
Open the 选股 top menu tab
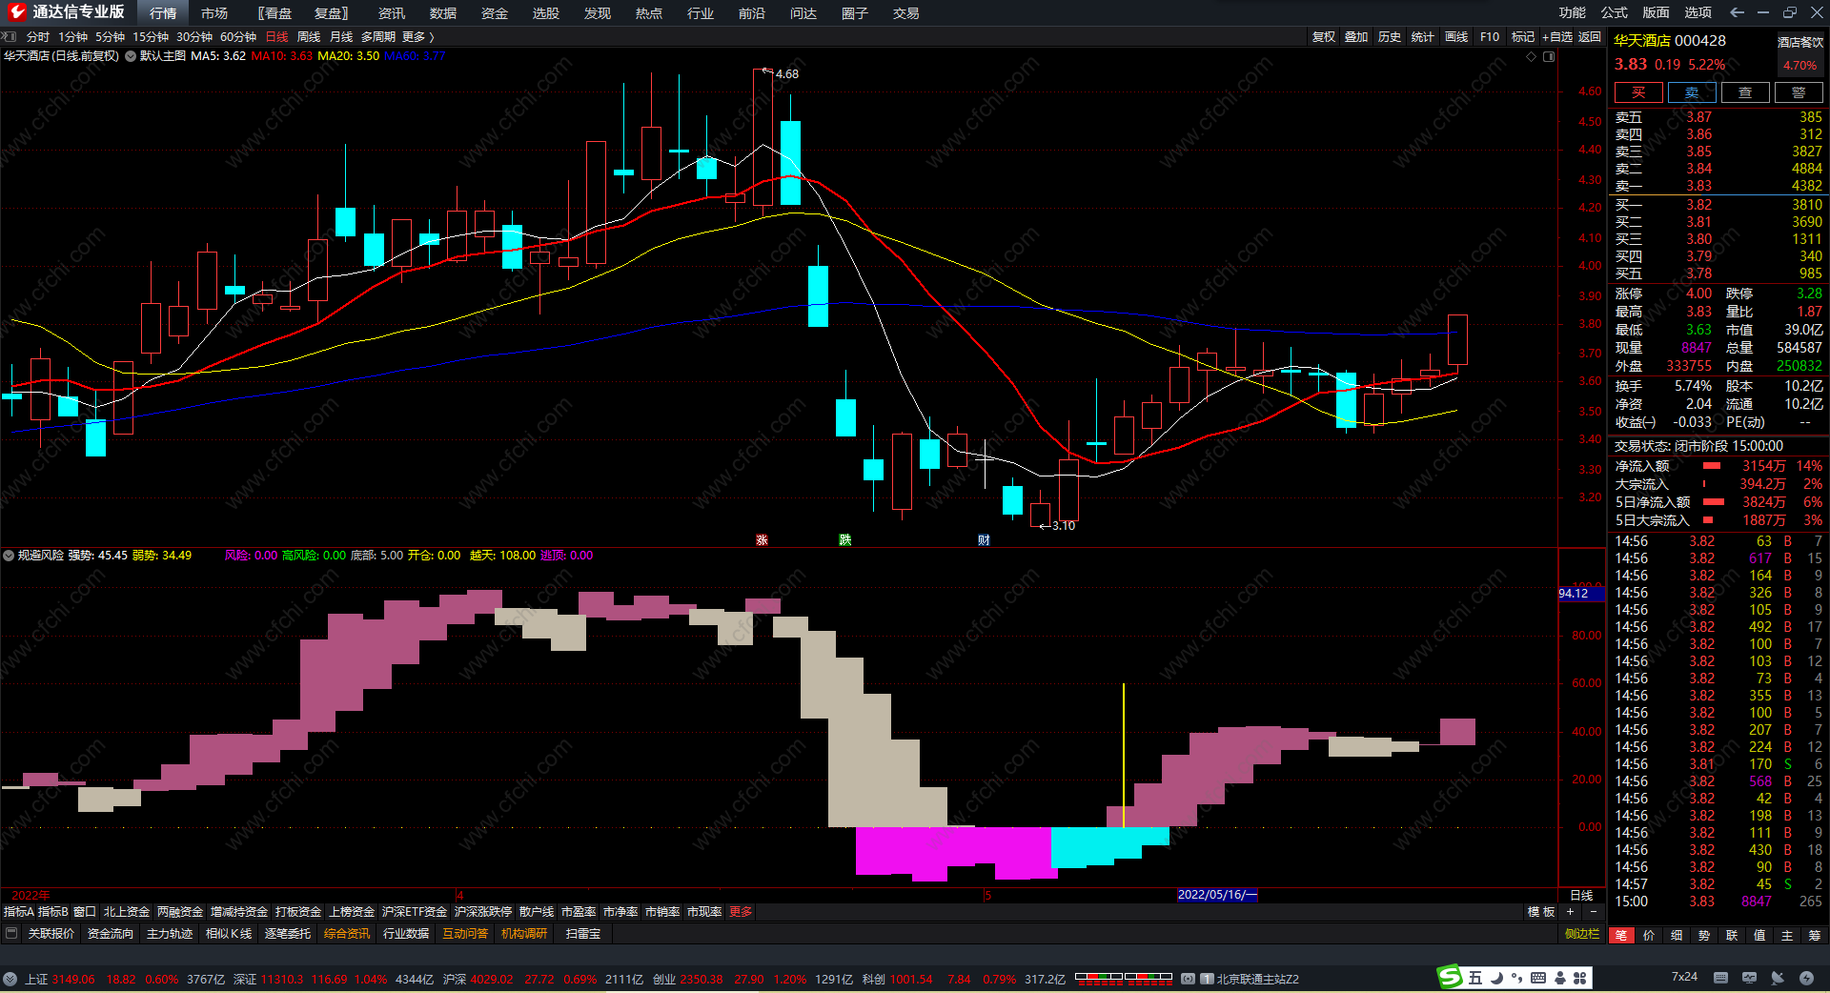coord(545,13)
